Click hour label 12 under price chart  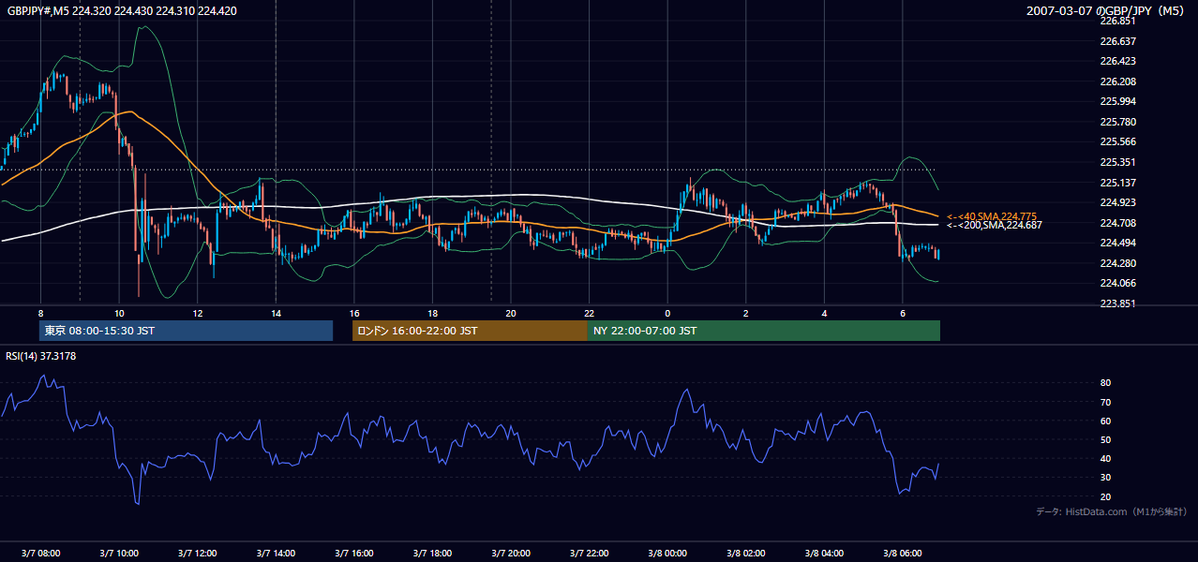pos(198,313)
